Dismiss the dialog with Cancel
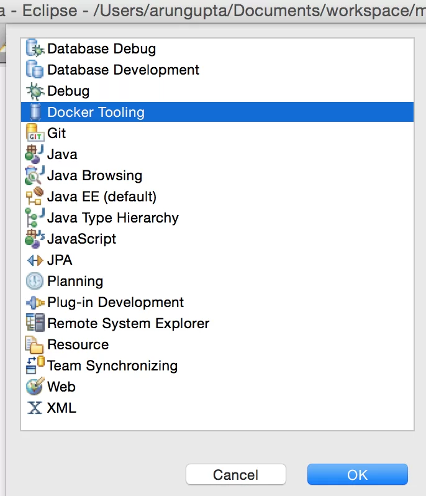Image resolution: width=426 pixels, height=496 pixels. click(x=236, y=474)
